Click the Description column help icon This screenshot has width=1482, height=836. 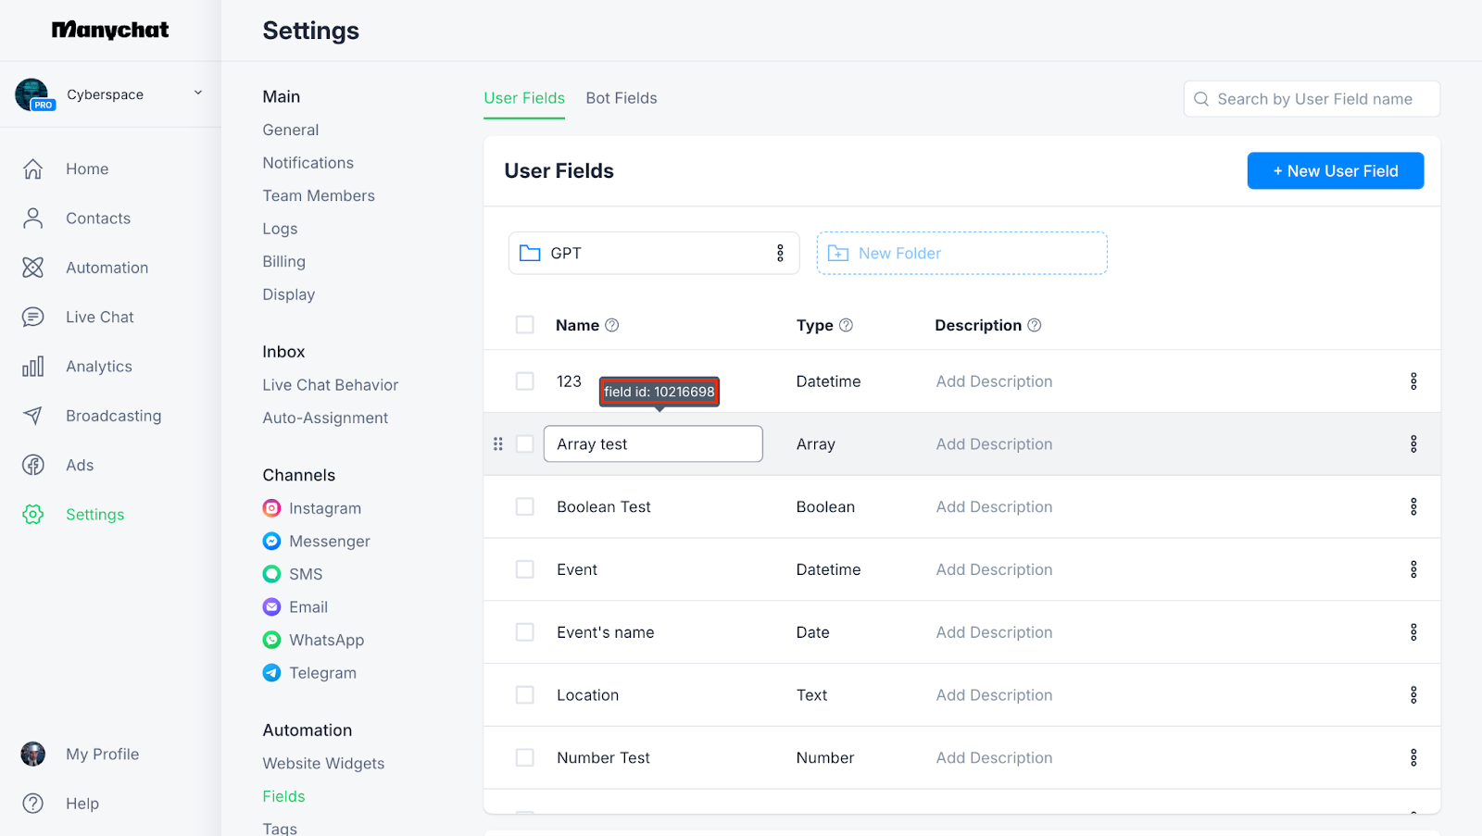(x=1035, y=325)
